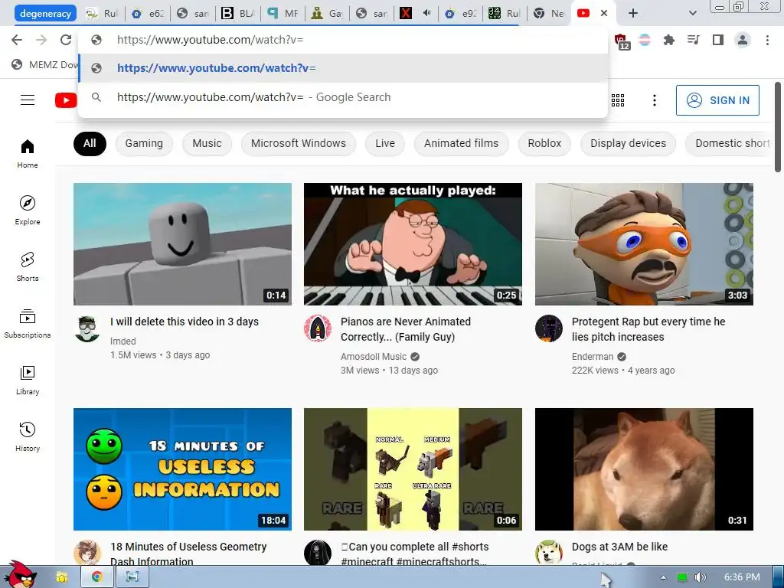Open the Imded channel avatar
Image resolution: width=784 pixels, height=588 pixels.
[87, 328]
